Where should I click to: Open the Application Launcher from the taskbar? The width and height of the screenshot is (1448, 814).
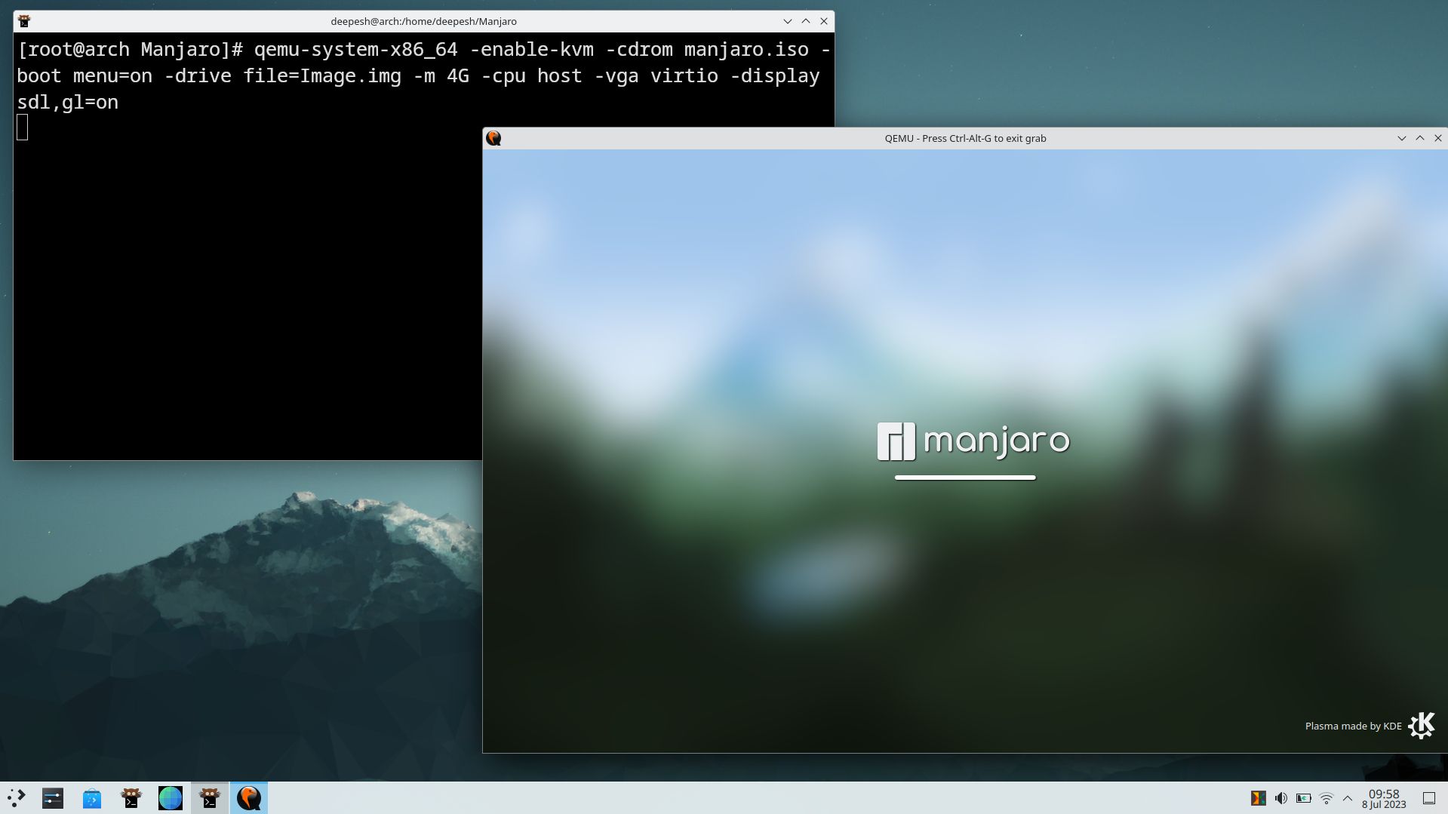pos(17,797)
